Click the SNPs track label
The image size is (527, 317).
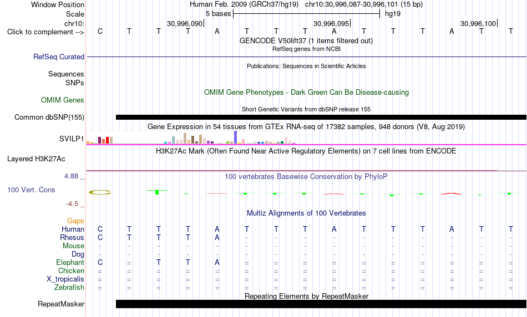(x=75, y=83)
